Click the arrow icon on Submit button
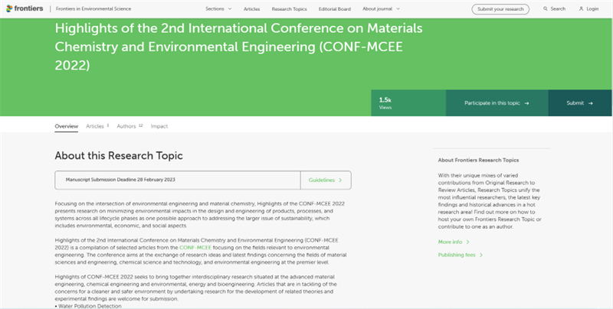 coord(591,103)
